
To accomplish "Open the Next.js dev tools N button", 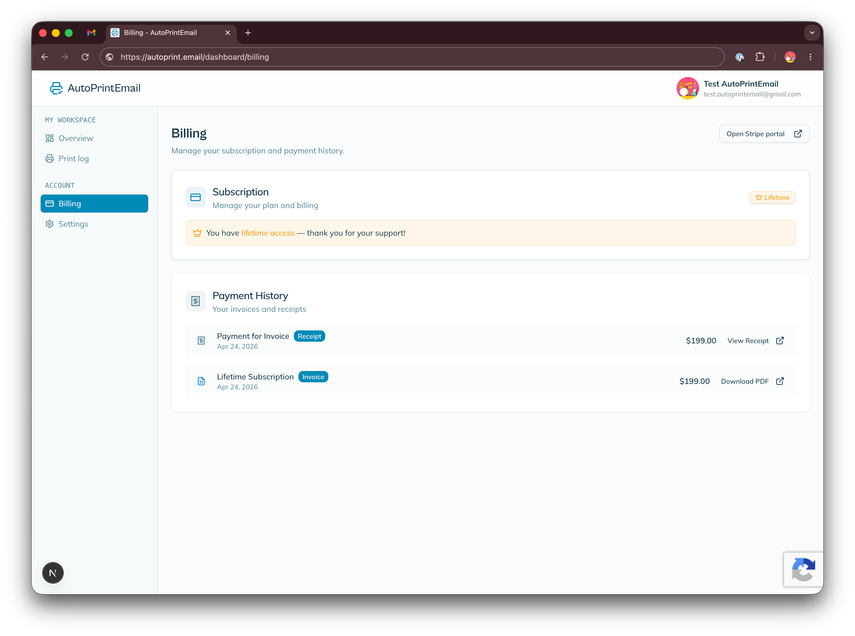I will click(x=53, y=573).
